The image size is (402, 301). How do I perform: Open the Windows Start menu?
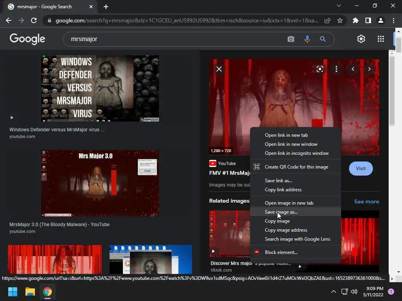click(13, 292)
